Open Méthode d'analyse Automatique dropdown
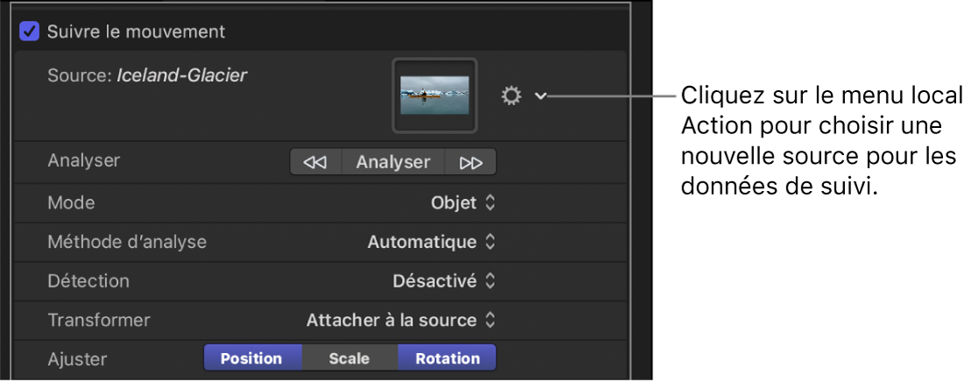The height and width of the screenshot is (382, 964). [x=432, y=242]
